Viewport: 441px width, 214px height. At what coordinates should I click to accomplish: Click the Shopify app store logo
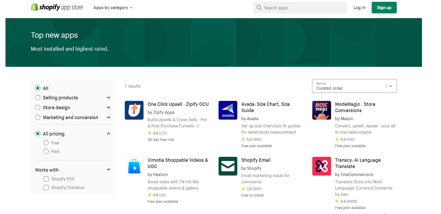click(57, 7)
